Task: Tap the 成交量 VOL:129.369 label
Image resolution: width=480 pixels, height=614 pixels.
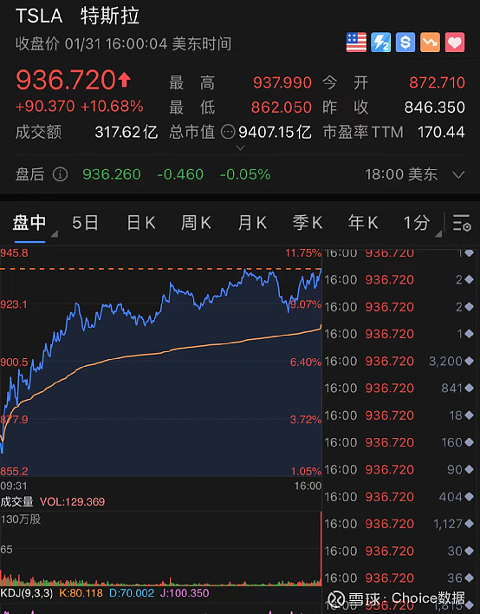Action: pyautogui.click(x=53, y=501)
